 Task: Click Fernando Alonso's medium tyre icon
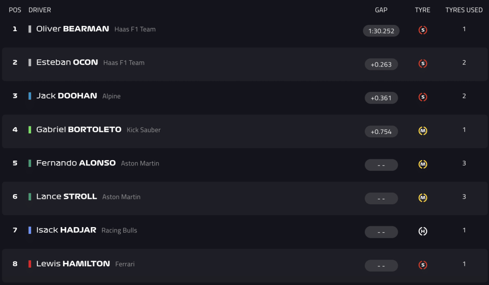(423, 164)
